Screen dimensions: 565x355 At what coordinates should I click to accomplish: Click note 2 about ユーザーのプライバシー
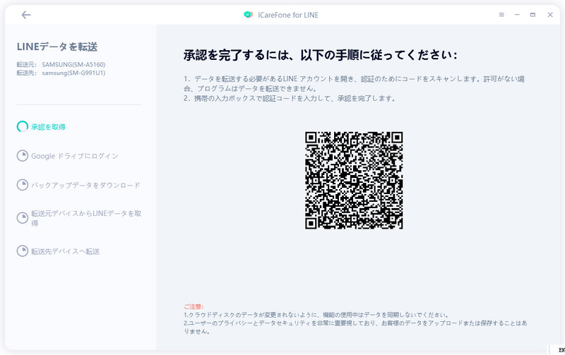tap(355, 327)
